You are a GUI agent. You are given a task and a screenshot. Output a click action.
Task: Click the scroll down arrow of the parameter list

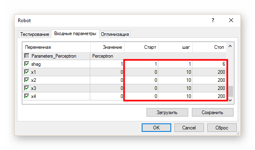[230, 100]
